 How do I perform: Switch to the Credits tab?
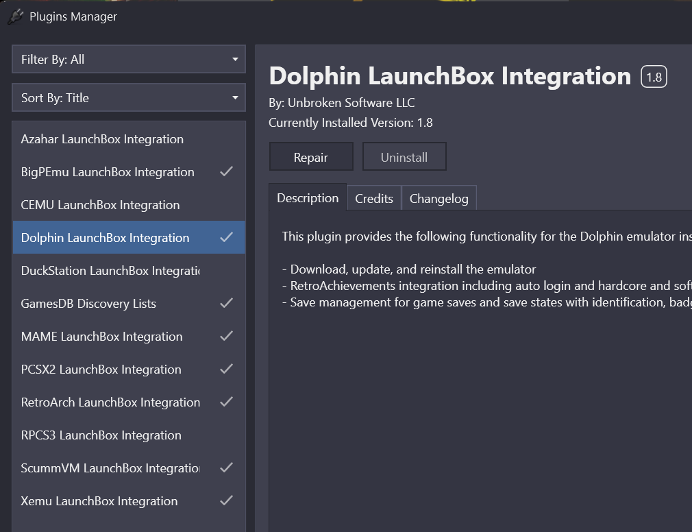pyautogui.click(x=374, y=199)
